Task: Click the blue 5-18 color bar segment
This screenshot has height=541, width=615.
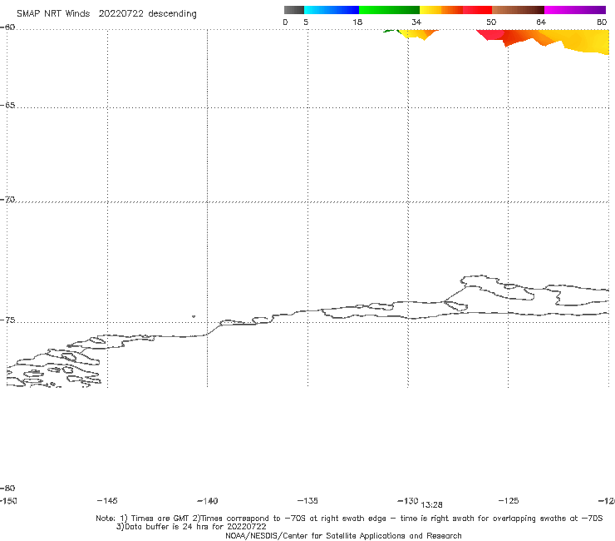Action: [332, 10]
